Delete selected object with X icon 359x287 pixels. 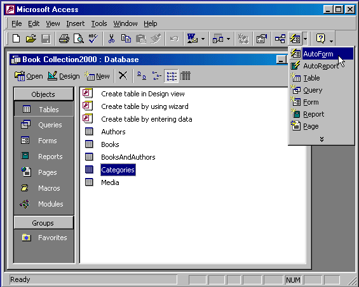[123, 75]
